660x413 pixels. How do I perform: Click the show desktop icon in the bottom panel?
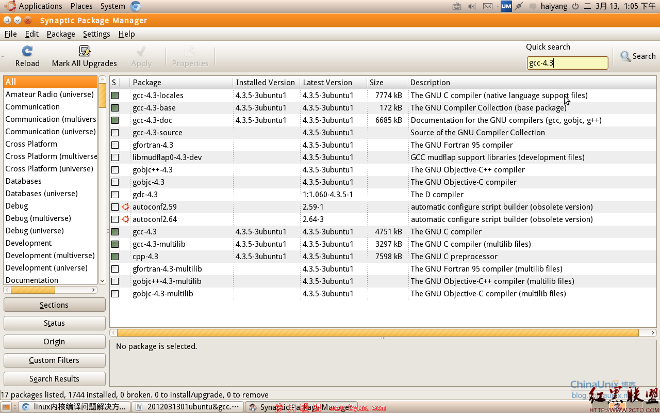point(6,407)
